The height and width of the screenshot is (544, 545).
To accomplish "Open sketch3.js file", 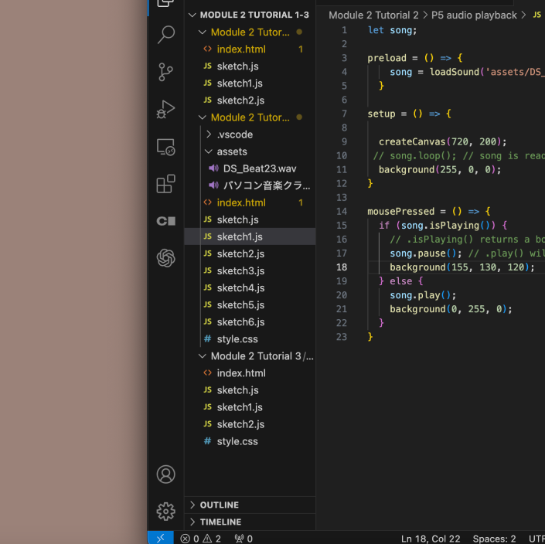I will tap(250, 270).
